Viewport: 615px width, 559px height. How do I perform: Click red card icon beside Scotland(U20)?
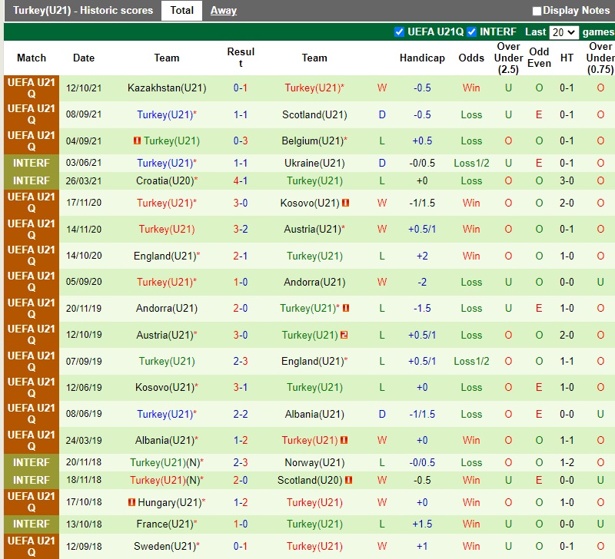coord(349,480)
